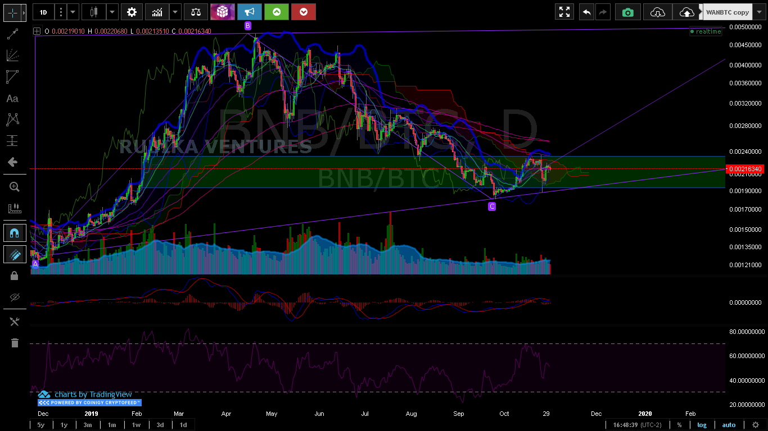Click the compare symbols scales icon
Viewport: 768px width, 431px height.
click(195, 12)
